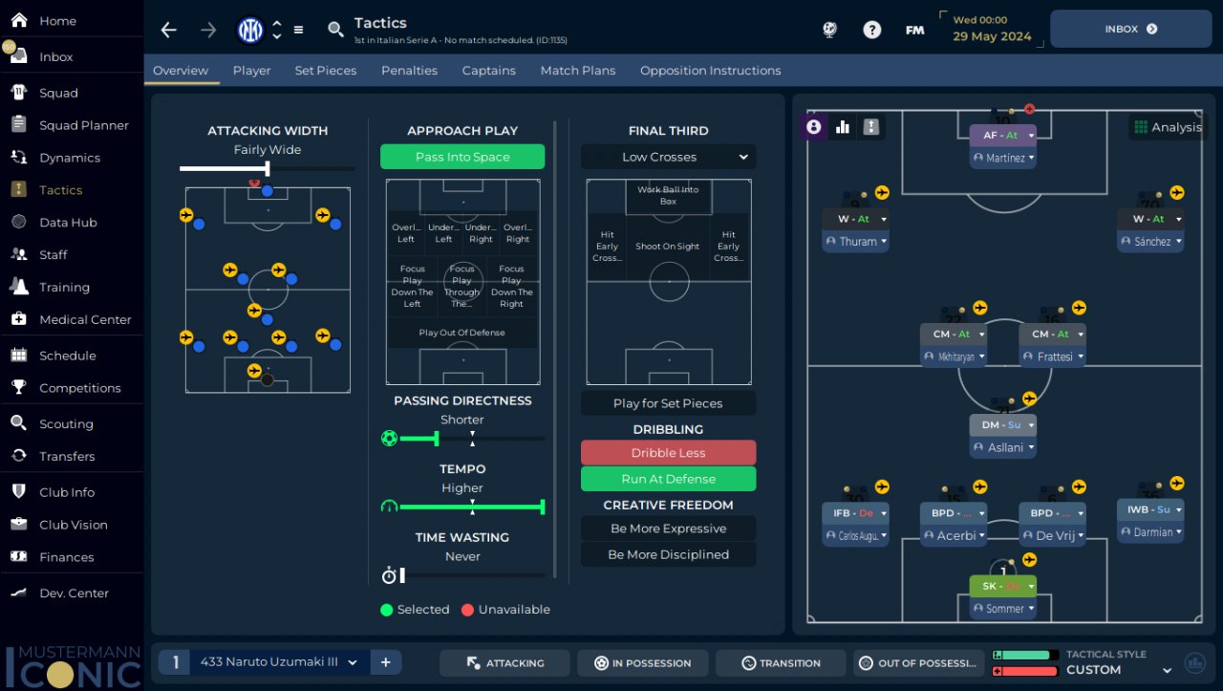This screenshot has height=691, width=1223.
Task: Select tactic slot number 1
Action: 175,662
